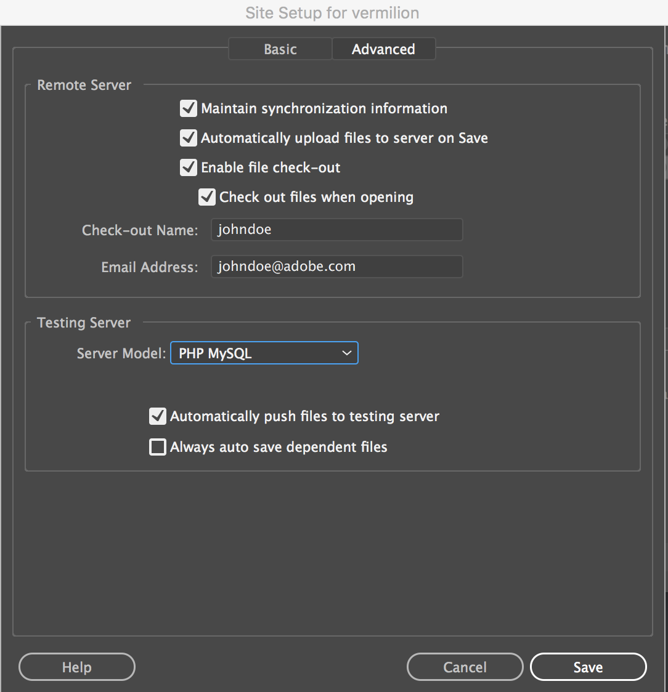
Task: Open Help for site setup
Action: pyautogui.click(x=76, y=667)
